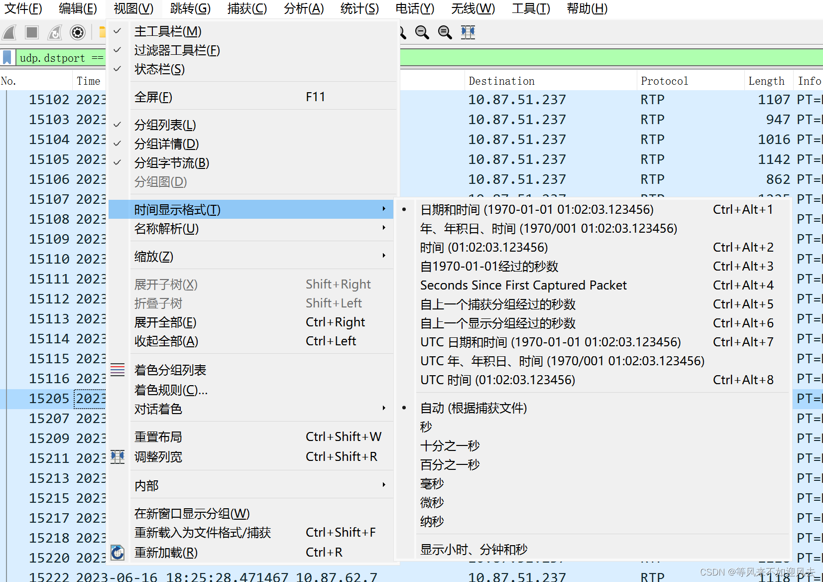Stop the running packet capture

pos(31,32)
